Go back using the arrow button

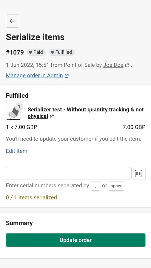pos(13,21)
